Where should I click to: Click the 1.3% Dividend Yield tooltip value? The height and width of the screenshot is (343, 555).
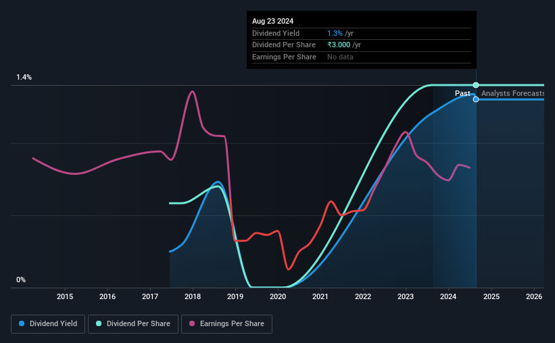click(335, 33)
